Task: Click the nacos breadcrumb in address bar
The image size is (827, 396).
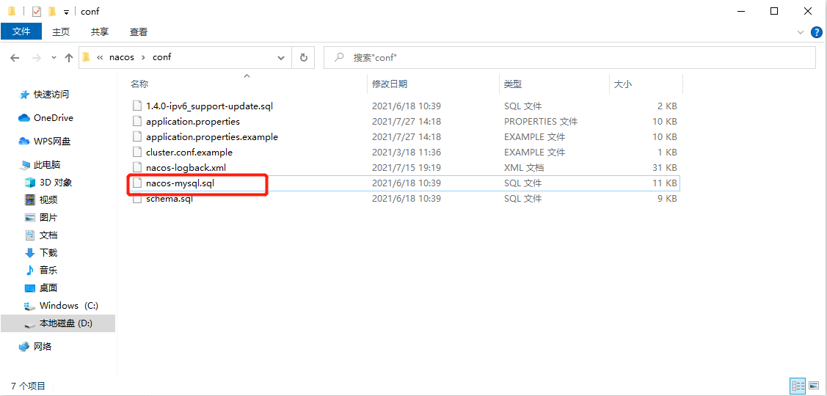Action: pyautogui.click(x=122, y=57)
